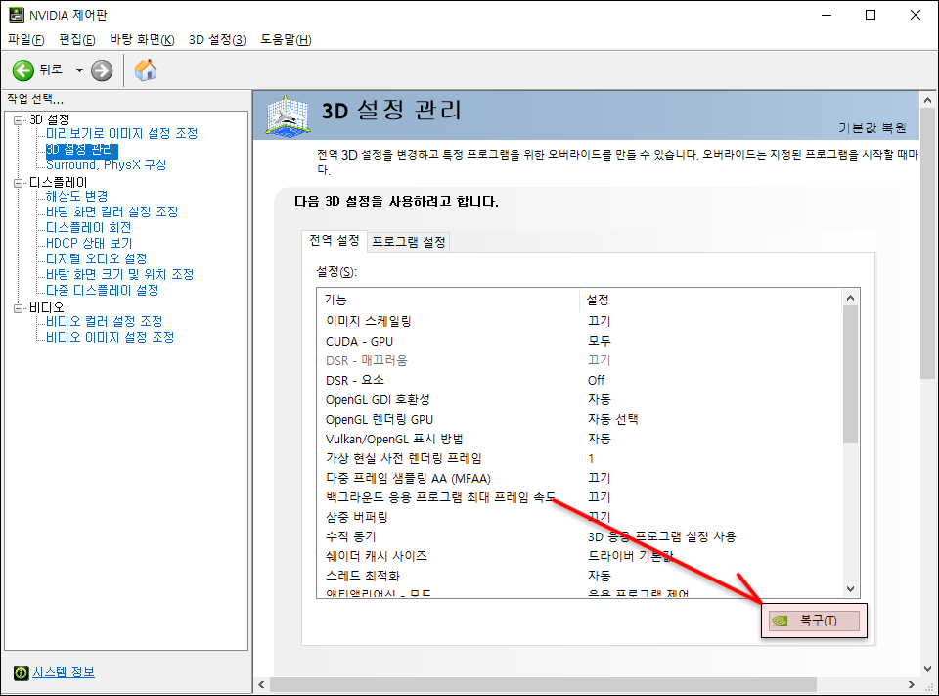Open back history dropdown arrow
This screenshot has width=939, height=696.
coord(79,70)
